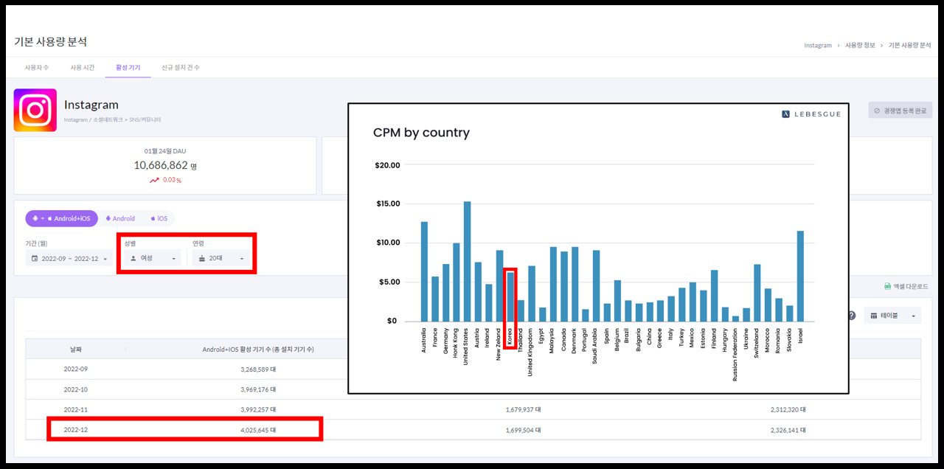Select the 활성 기기 tab
Viewport: 944px width, 469px height.
click(128, 67)
